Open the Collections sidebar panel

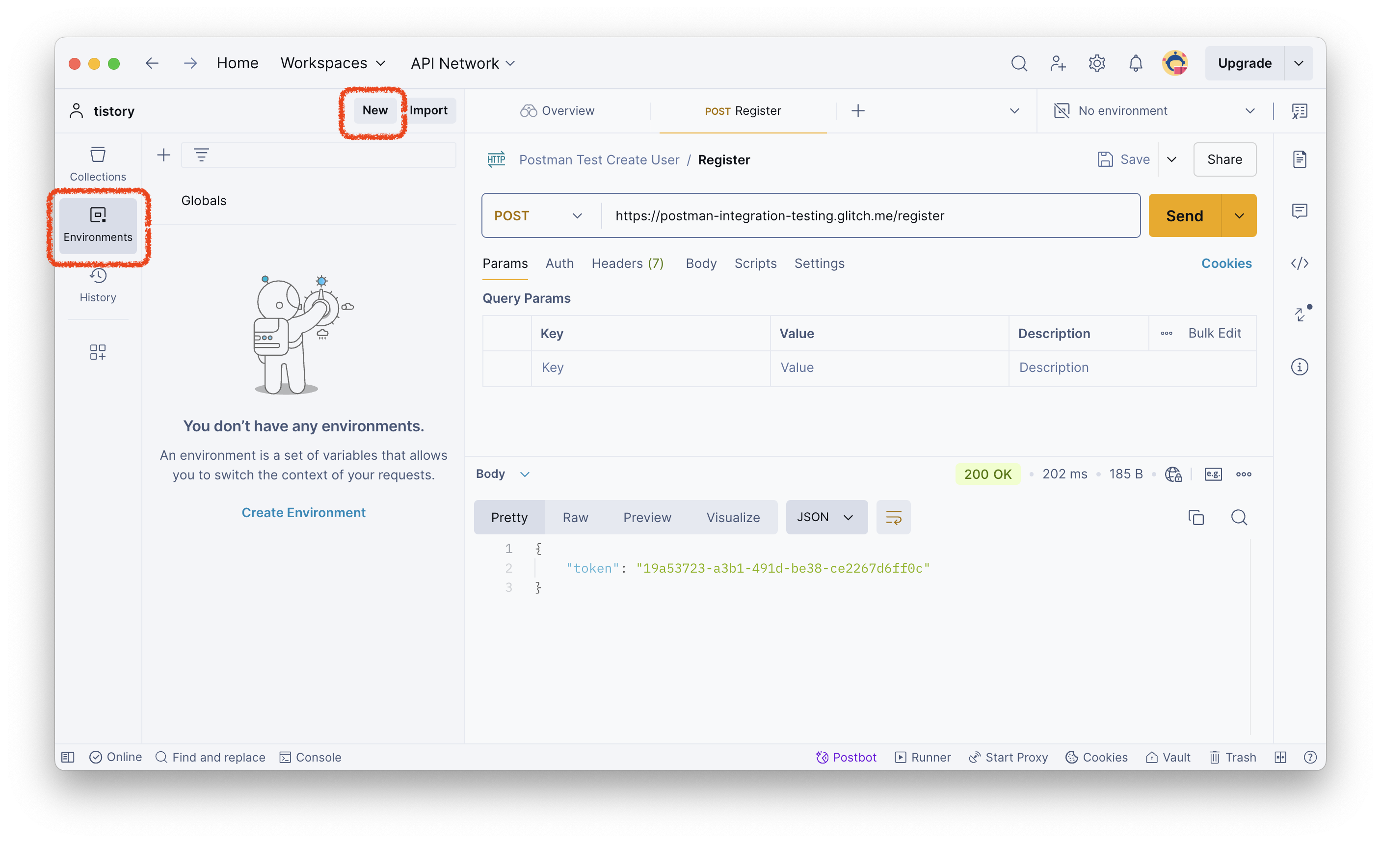pos(98,164)
